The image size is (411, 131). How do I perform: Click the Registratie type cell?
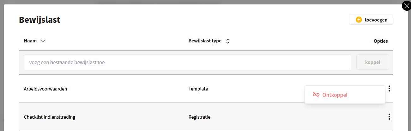(x=199, y=117)
